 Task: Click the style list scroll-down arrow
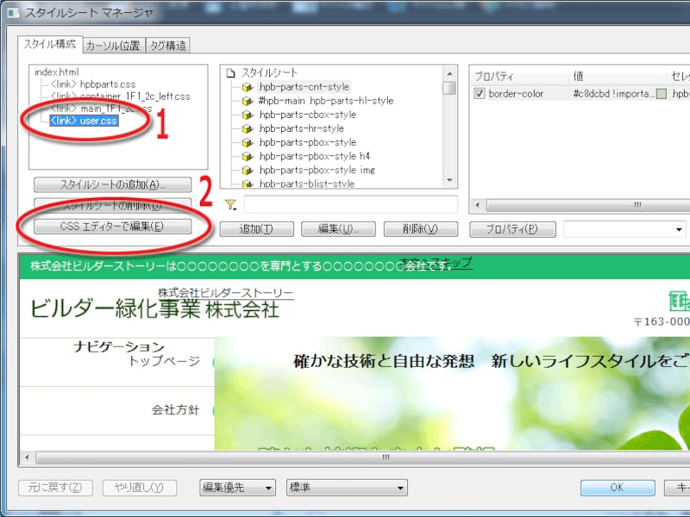[449, 180]
